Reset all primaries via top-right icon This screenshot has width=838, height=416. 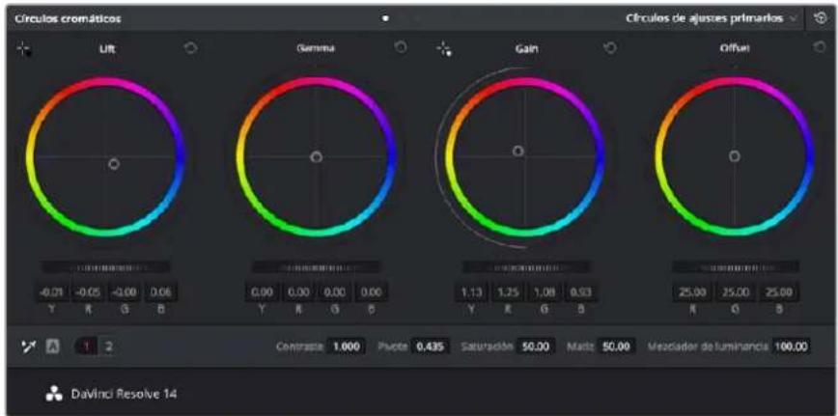821,18
